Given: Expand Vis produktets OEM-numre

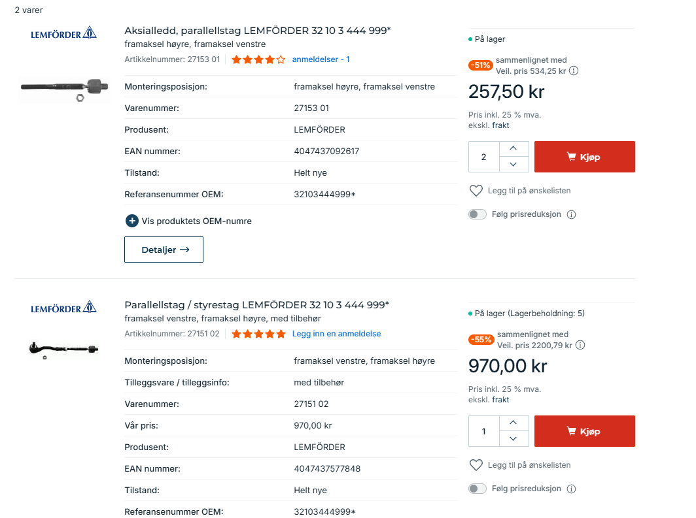Looking at the screenshot, I should coord(196,221).
